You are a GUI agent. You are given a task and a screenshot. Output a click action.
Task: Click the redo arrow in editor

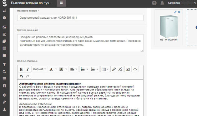click(x=28, y=76)
